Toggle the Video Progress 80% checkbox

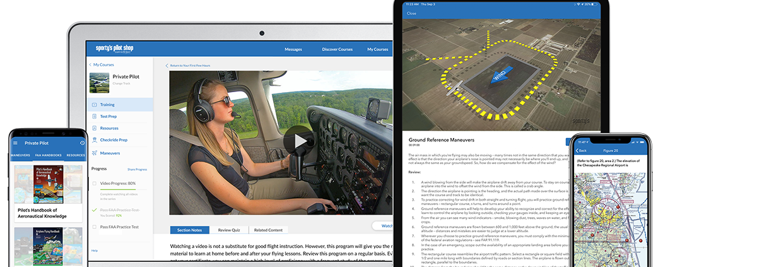pyautogui.click(x=94, y=184)
